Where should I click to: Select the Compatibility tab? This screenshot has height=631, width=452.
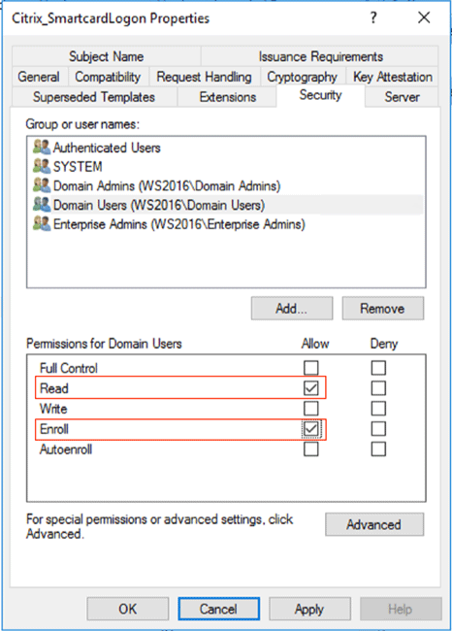108,77
